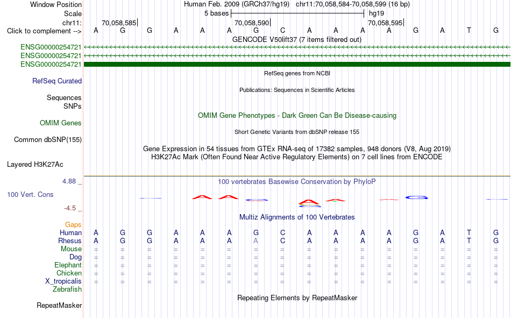This screenshot has height=318, width=511.
Task: Select the Zebrafish species label
Action: tap(67, 289)
